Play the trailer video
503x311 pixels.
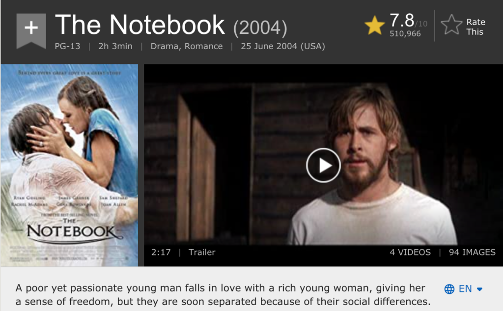(x=323, y=165)
